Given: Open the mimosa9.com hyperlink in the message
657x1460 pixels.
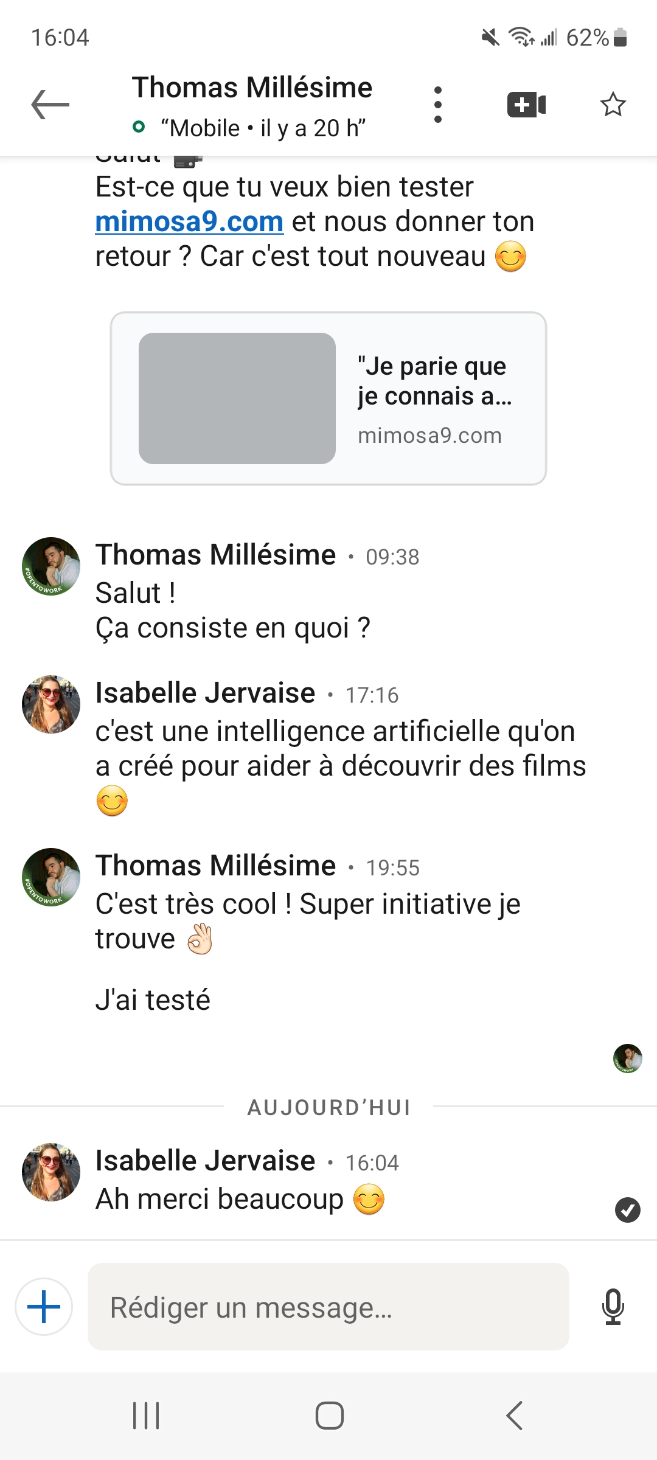Looking at the screenshot, I should [189, 222].
